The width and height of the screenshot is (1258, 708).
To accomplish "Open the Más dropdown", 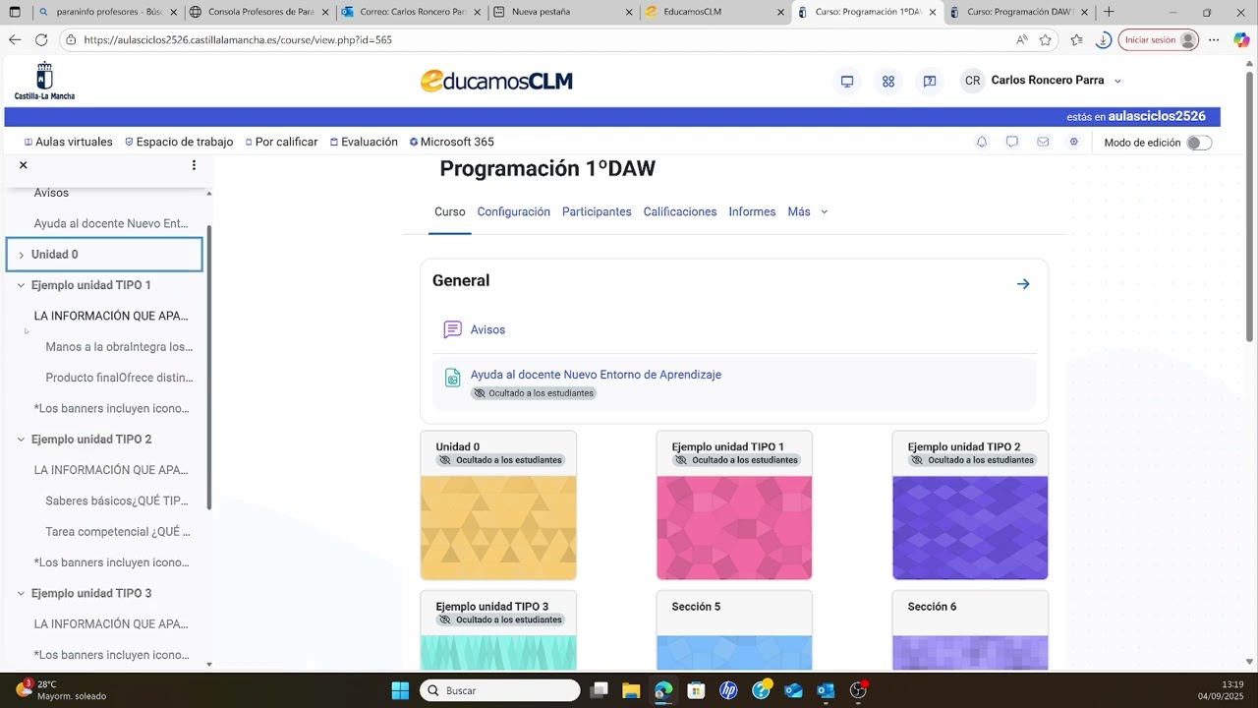I will [808, 212].
